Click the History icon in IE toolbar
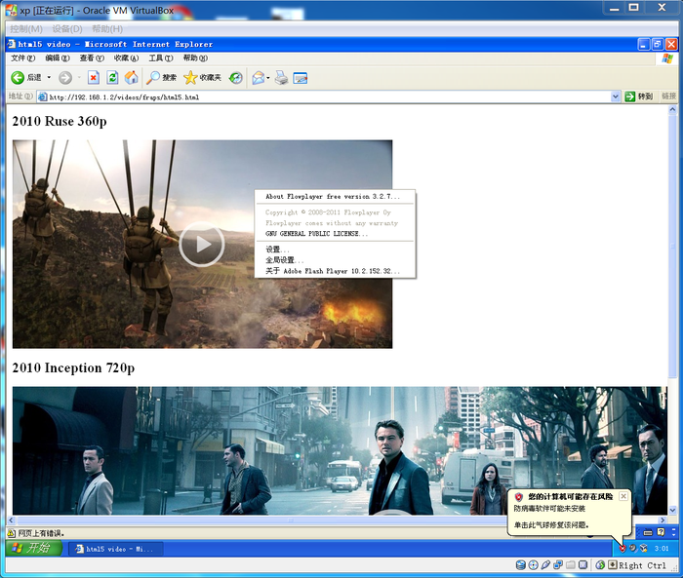 pos(236,78)
